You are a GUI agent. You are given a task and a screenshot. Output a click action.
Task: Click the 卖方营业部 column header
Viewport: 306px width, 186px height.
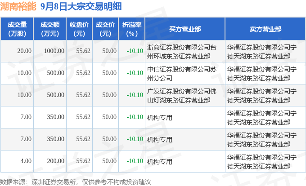coord(265,29)
